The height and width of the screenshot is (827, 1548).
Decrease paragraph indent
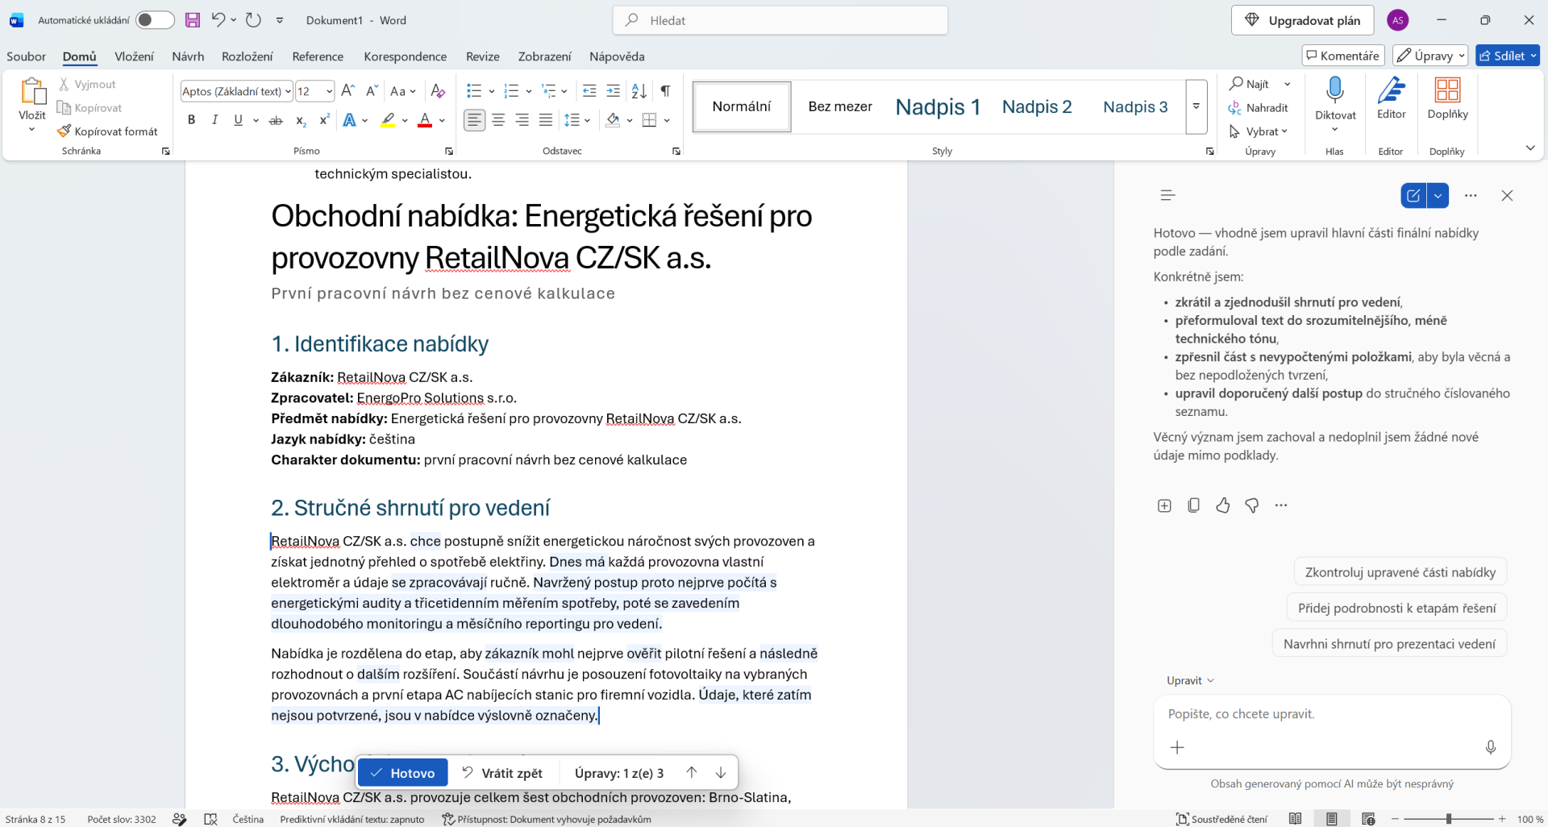pos(589,90)
